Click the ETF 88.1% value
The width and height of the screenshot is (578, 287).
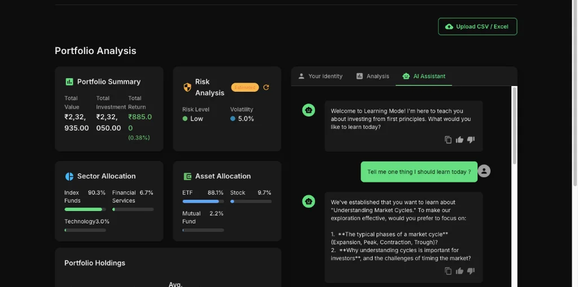point(215,192)
